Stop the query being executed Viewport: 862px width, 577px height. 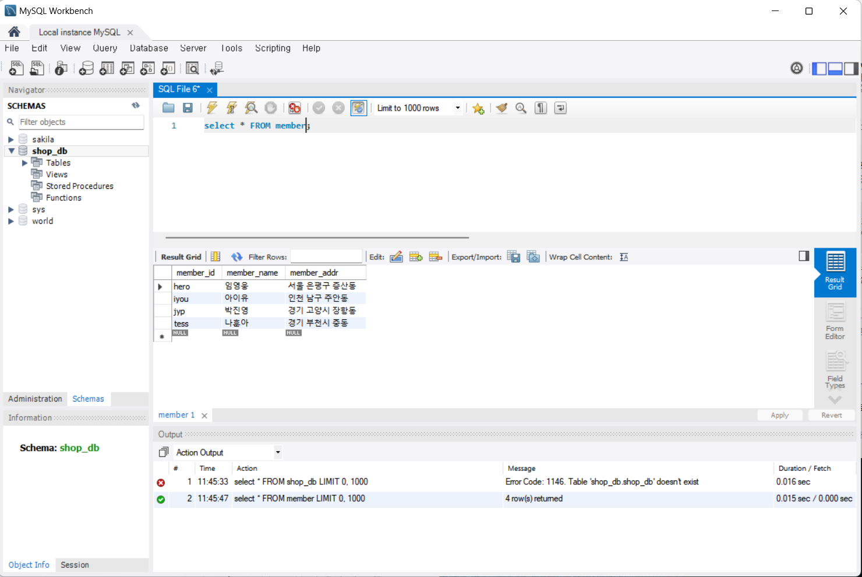pyautogui.click(x=271, y=108)
